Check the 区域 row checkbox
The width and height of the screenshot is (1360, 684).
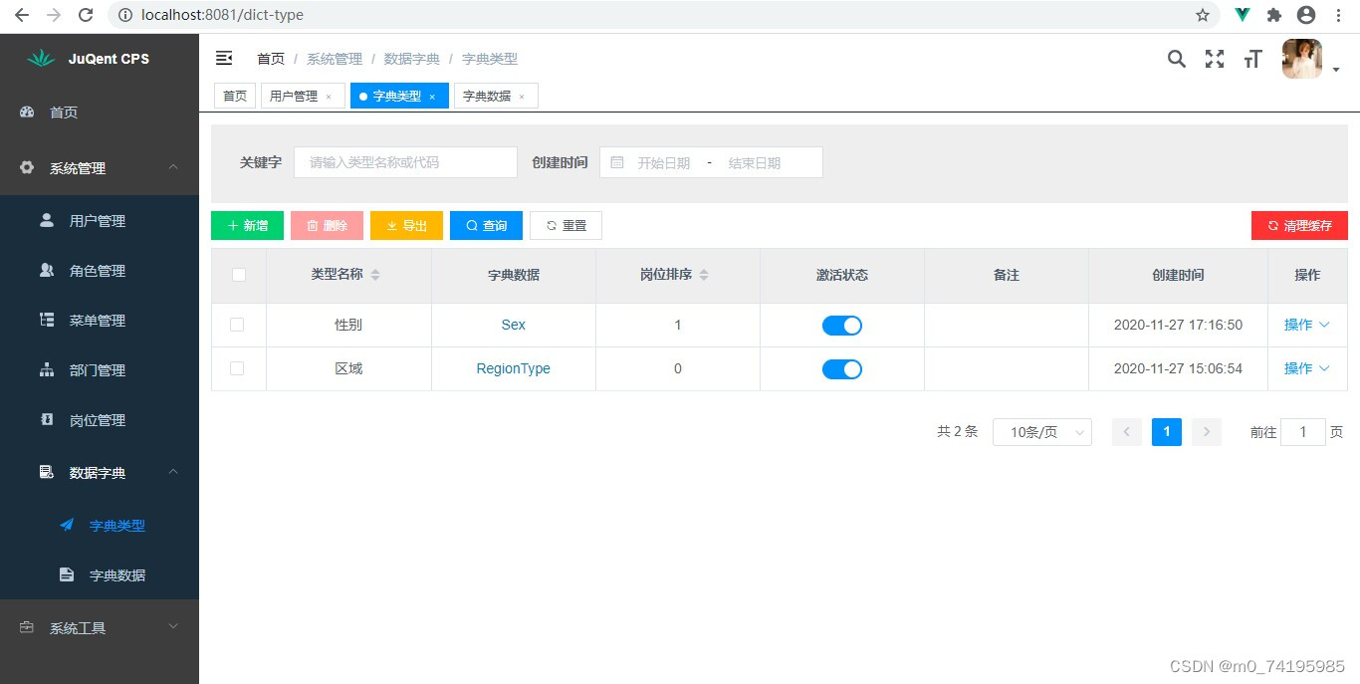pos(237,368)
